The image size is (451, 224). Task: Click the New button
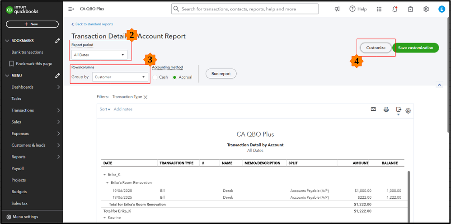point(32,24)
